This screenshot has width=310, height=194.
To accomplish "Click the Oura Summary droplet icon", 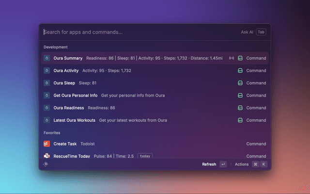I will (x=46, y=58).
